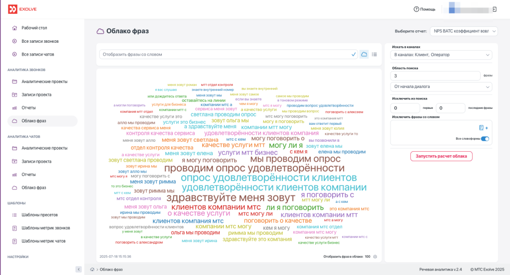Collapse the sidebar with arrow button

(78, 269)
